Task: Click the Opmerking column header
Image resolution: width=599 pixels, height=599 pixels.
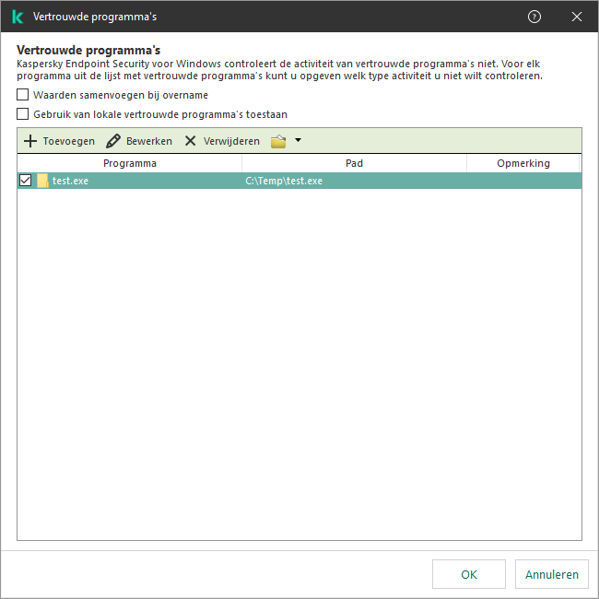Action: [x=523, y=163]
